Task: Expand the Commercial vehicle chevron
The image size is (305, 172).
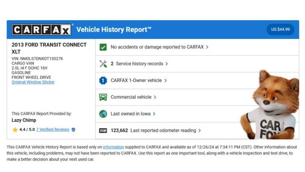Action: pos(155,97)
